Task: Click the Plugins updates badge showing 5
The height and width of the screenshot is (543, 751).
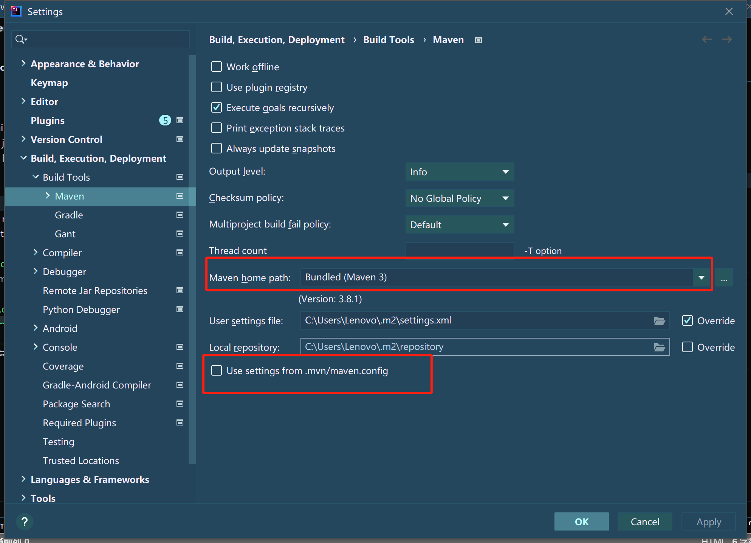Action: point(165,121)
